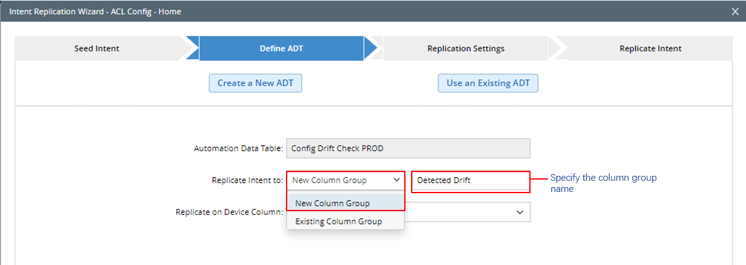
Task: Choose New Column Group from the dropdown list
Action: [332, 203]
